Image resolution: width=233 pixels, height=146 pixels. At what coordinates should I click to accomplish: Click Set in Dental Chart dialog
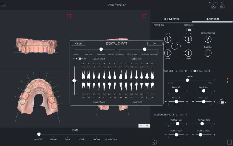[x=155, y=43]
